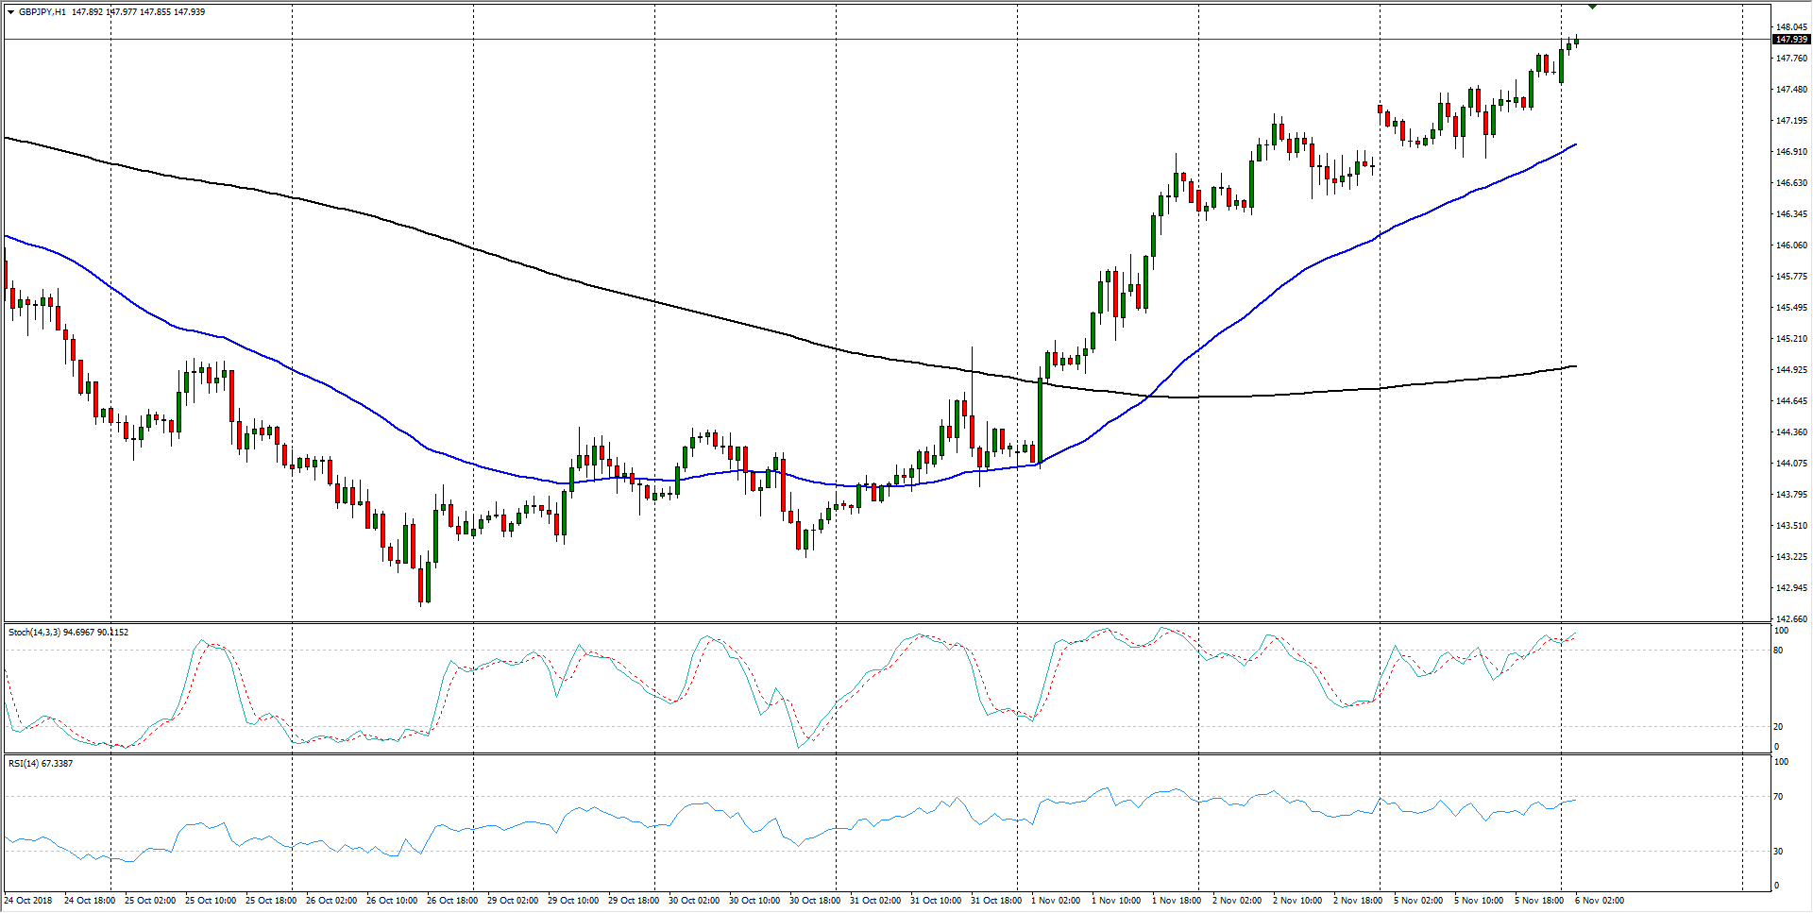Screen dimensions: 1813x913
Task: Click the green chart shift triangle marker
Action: pos(1592,7)
